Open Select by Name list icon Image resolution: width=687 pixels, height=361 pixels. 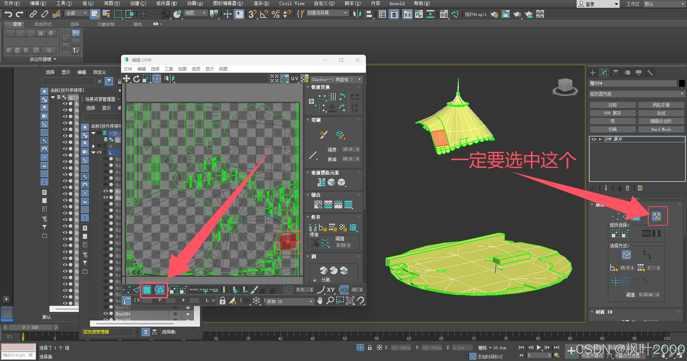(106, 14)
